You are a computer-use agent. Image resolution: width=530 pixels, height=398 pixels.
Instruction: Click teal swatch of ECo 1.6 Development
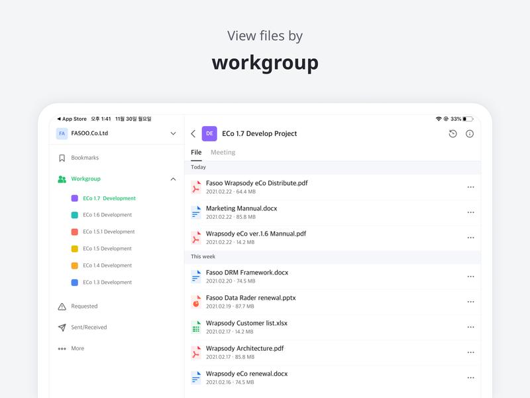click(x=75, y=215)
